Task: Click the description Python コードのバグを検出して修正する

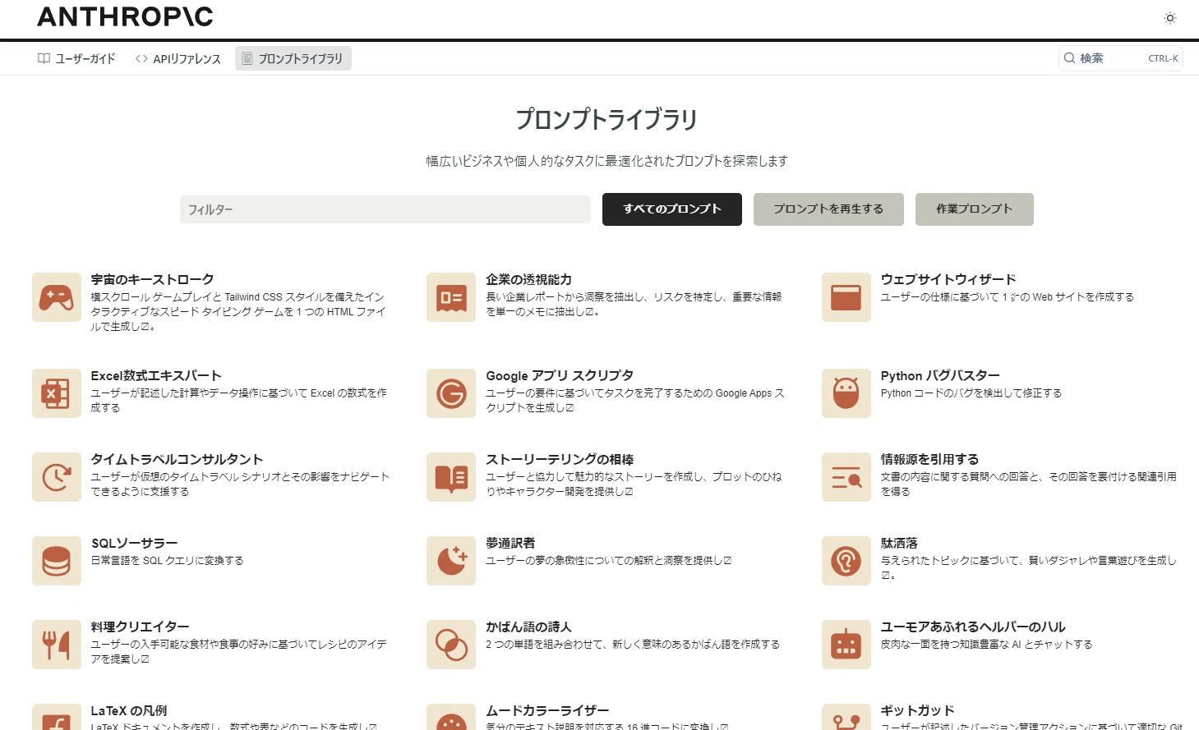Action: pos(971,393)
